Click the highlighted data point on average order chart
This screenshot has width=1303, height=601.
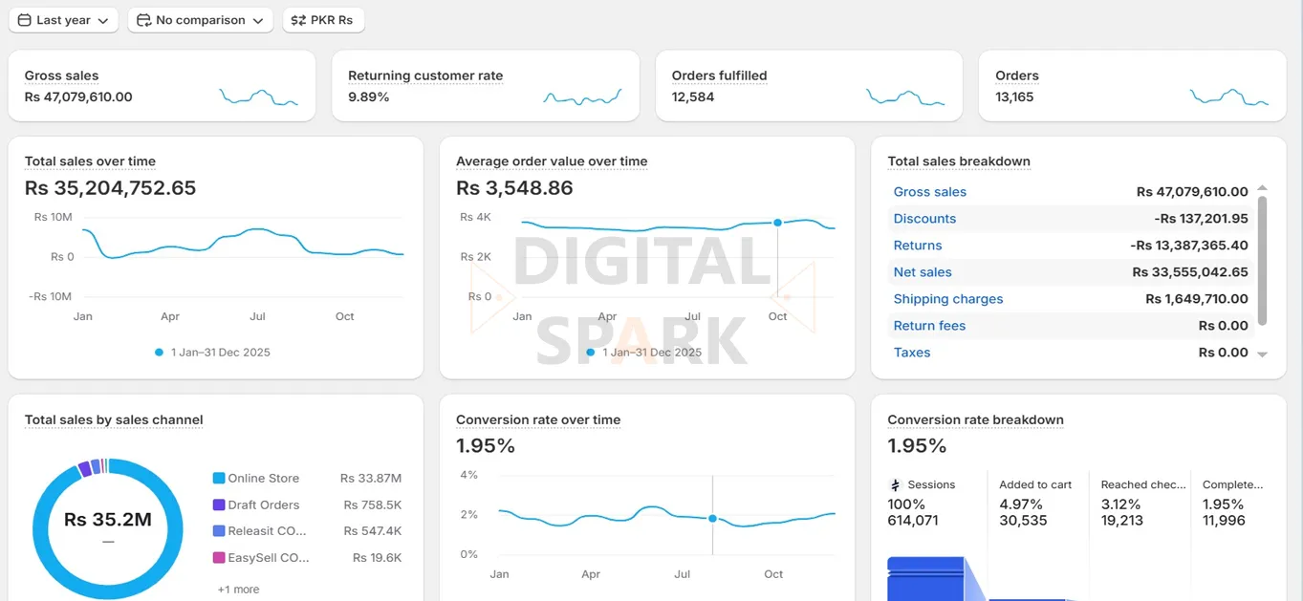click(x=775, y=223)
